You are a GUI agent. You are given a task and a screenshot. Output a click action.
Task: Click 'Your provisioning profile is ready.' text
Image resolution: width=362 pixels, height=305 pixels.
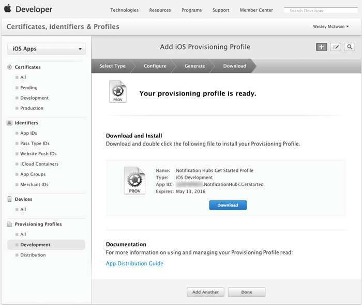198,93
